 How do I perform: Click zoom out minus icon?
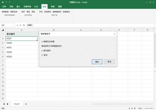point(144,108)
